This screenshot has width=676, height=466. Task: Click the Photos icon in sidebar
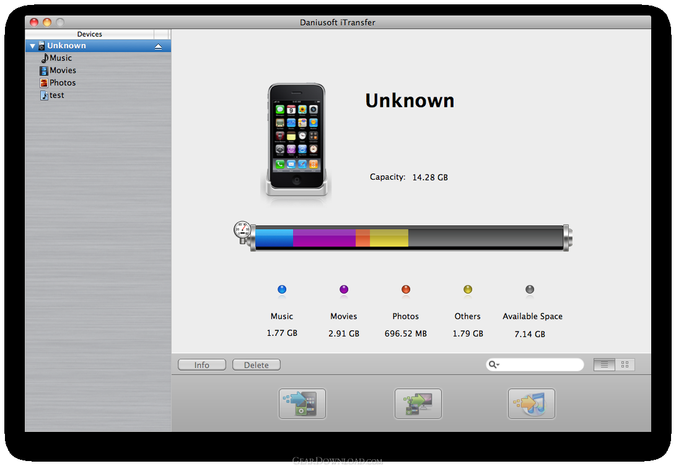click(x=44, y=83)
